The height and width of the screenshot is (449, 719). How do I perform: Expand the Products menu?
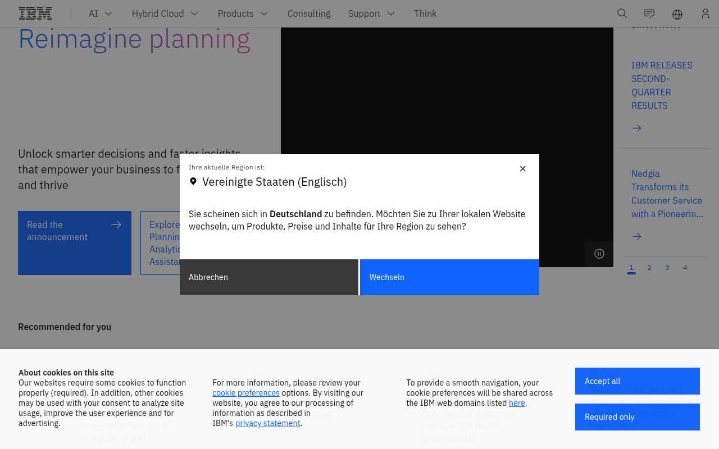coord(243,13)
